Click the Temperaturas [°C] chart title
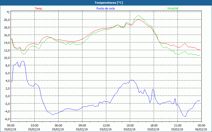Image resolution: width=212 pixels, height=132 pixels. click(x=109, y=3)
